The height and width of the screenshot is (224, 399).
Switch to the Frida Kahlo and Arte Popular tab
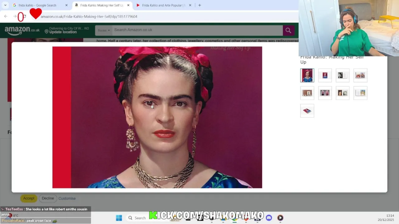coord(163,5)
